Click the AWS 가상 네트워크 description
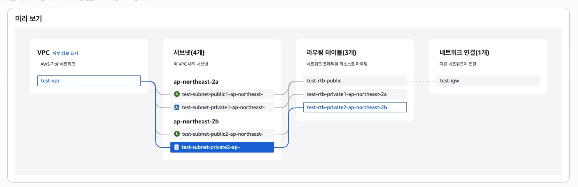578x187 pixels. tap(57, 64)
